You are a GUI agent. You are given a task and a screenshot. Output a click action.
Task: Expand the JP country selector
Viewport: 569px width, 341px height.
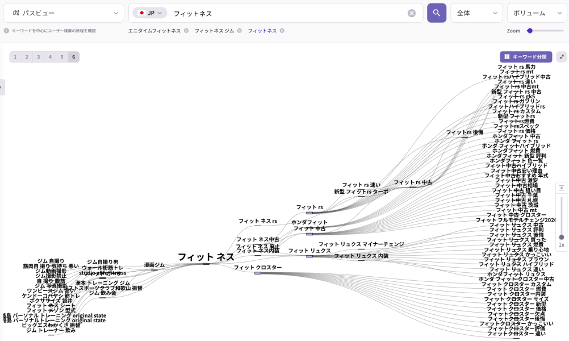(x=150, y=13)
